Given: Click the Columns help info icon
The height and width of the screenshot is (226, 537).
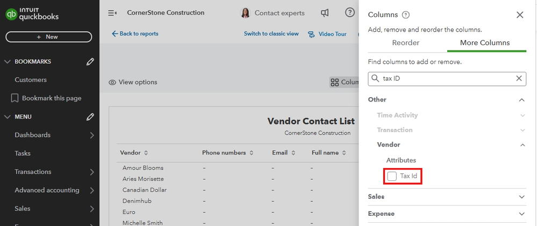Looking at the screenshot, I should coord(406,14).
